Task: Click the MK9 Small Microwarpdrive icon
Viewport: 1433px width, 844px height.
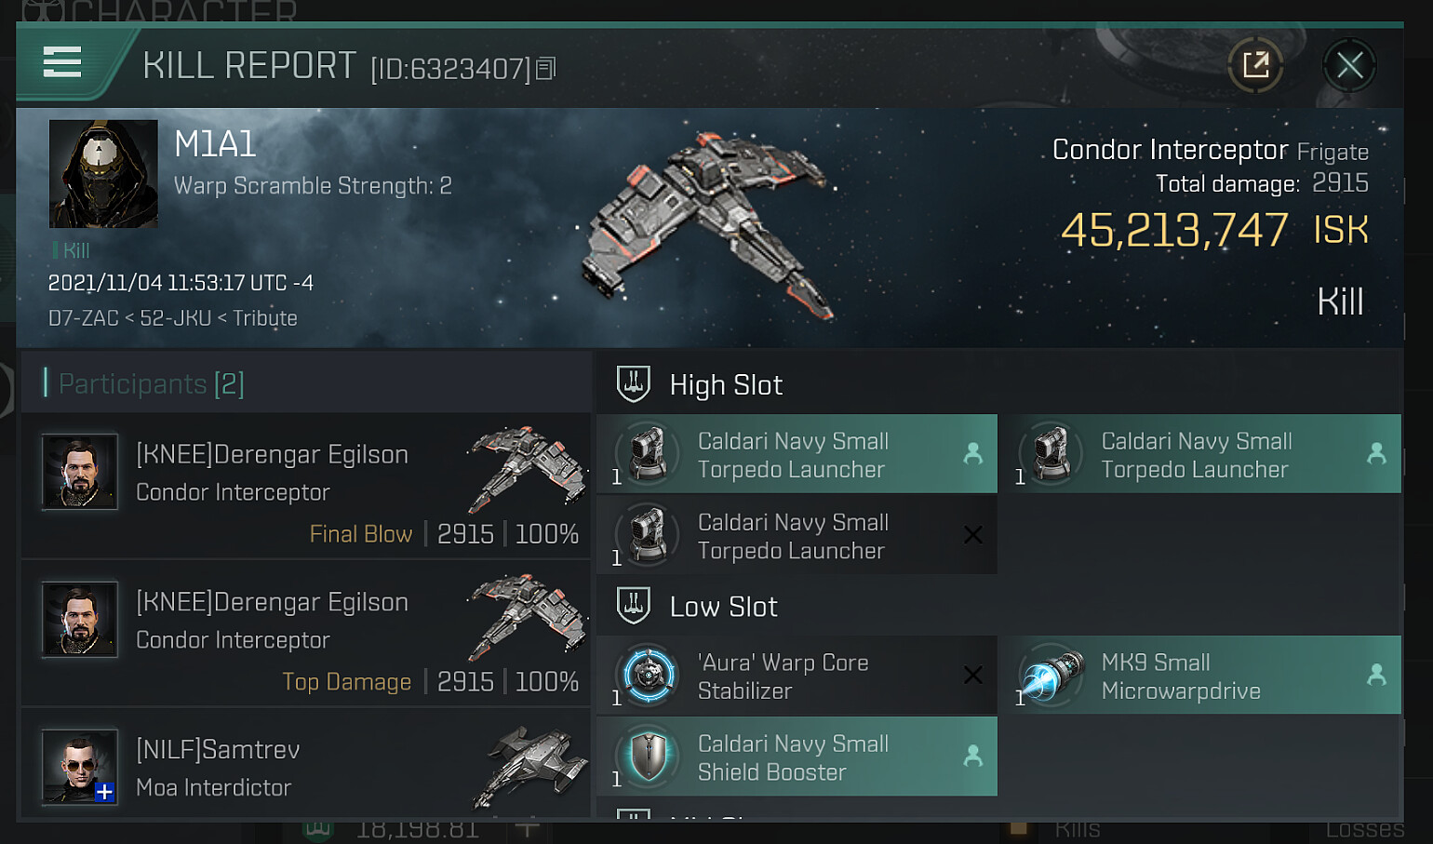Action: [x=1051, y=676]
